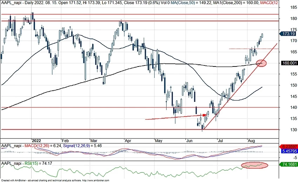Click the green RSI value label 74.1681
Screen dimensions: 298x182
point(289,164)
